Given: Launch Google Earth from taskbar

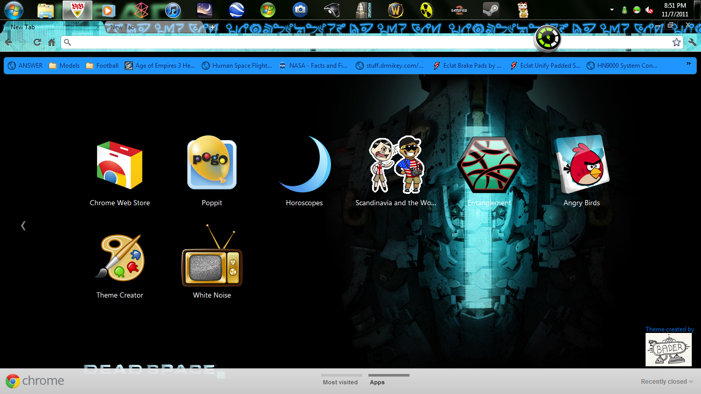Looking at the screenshot, I should point(236,10).
